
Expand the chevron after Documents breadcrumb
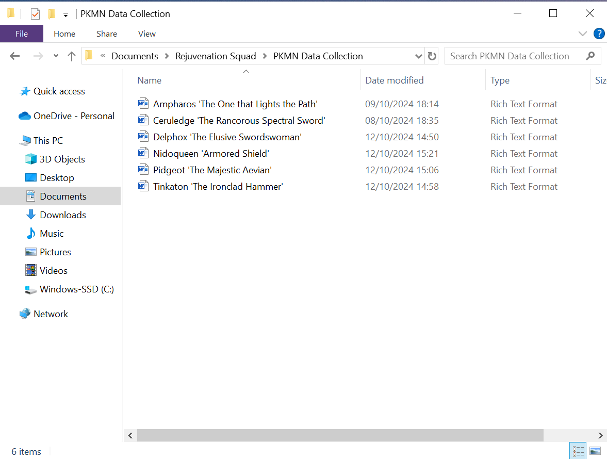167,56
